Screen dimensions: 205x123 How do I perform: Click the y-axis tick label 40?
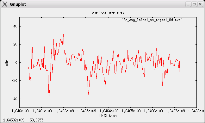click(x=15, y=26)
